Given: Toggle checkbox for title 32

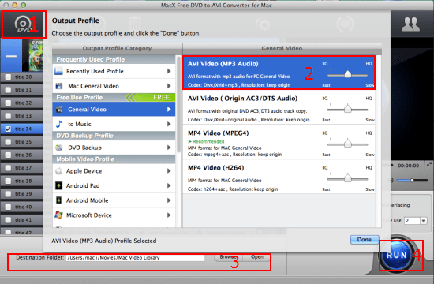Looking at the screenshot, I should pyautogui.click(x=8, y=103).
